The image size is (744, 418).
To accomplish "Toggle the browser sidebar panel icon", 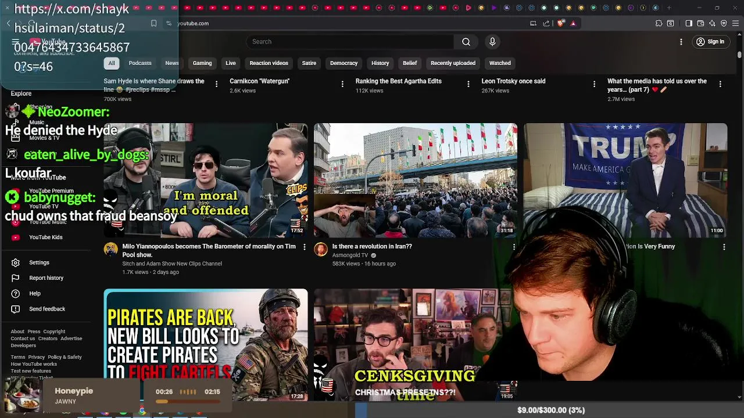I will click(689, 23).
